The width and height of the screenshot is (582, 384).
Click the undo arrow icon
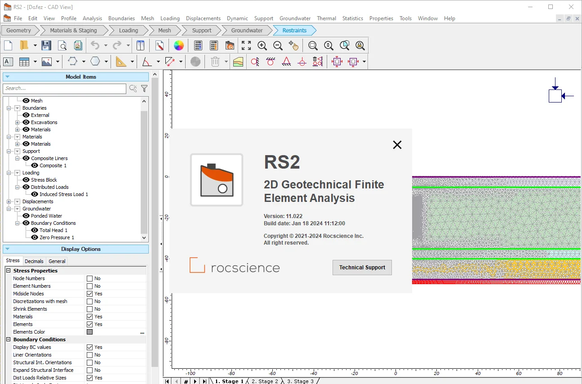(x=95, y=45)
